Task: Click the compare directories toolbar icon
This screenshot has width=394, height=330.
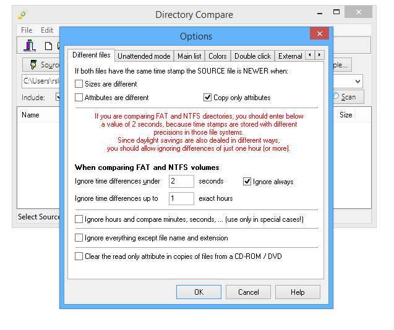Action: coord(30,46)
